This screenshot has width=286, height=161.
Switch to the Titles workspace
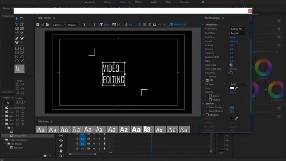[168, 2]
